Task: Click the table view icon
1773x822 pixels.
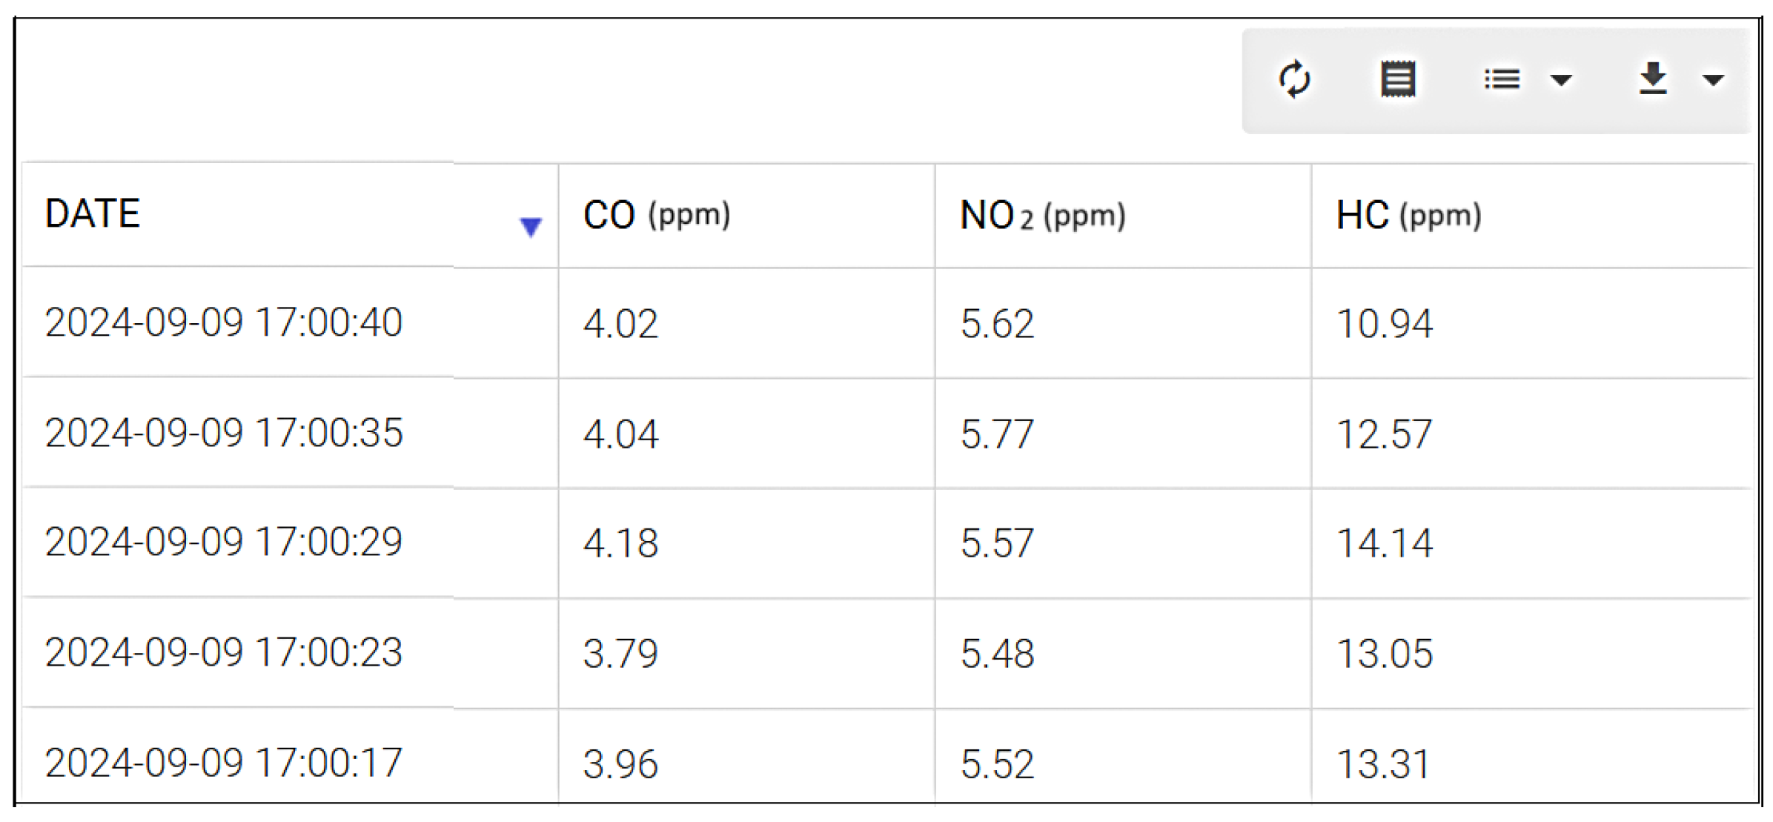Action: [x=1398, y=79]
